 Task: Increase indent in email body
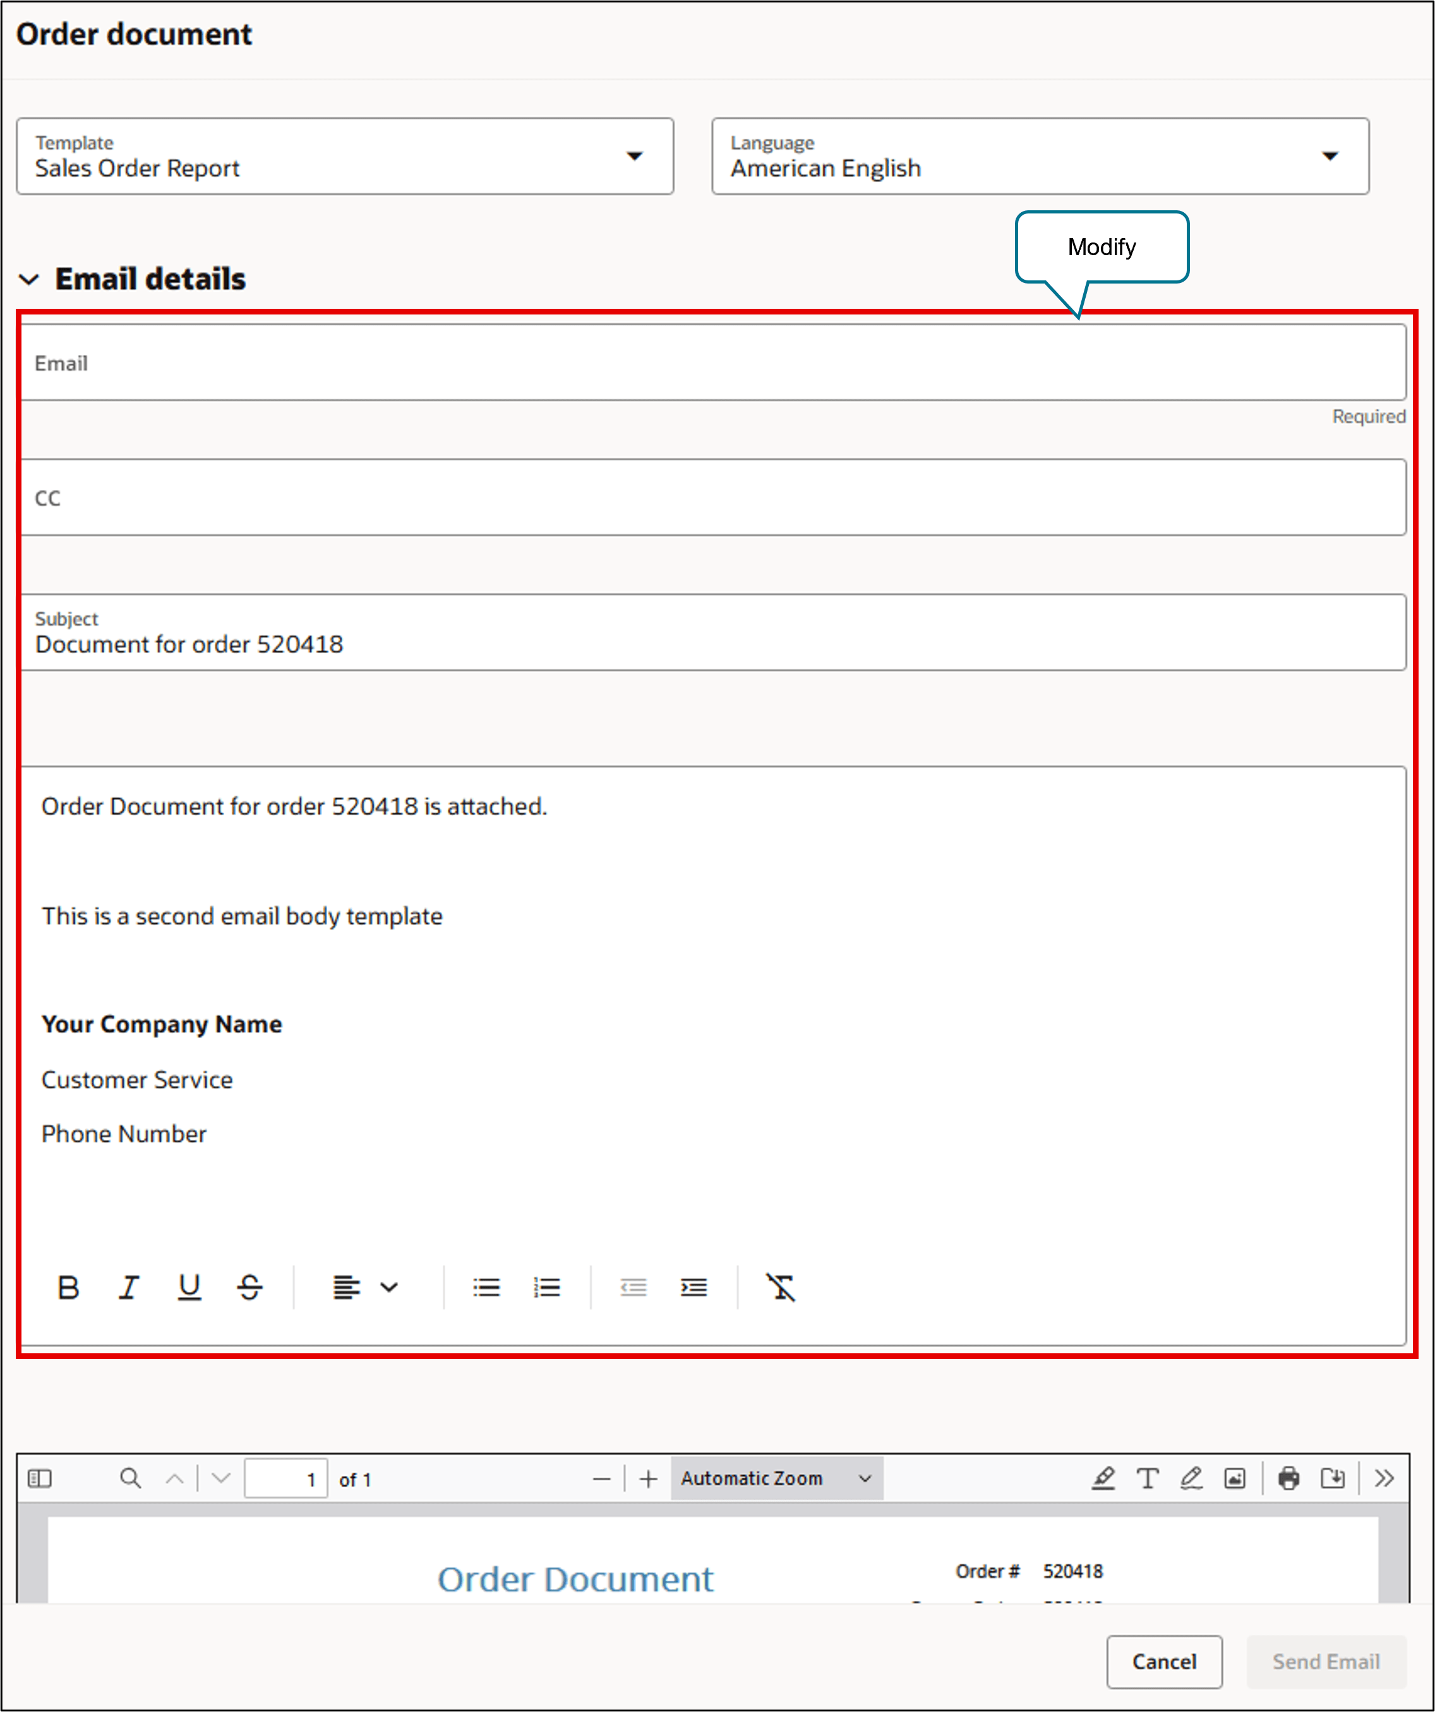(694, 1287)
